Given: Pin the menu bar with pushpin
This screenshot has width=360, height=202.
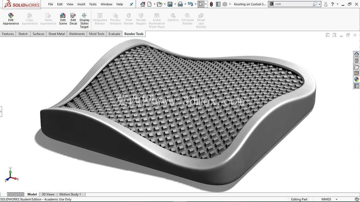Looking at the screenshot, I should (132, 4).
